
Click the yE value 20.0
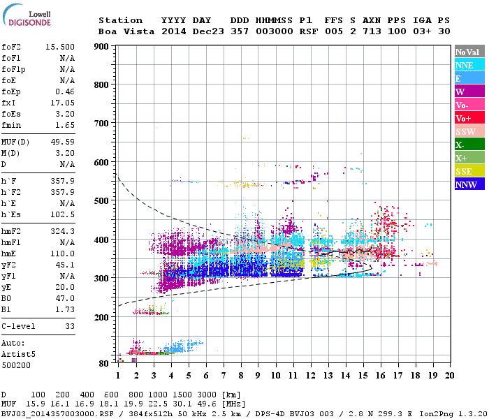[x=65, y=288]
